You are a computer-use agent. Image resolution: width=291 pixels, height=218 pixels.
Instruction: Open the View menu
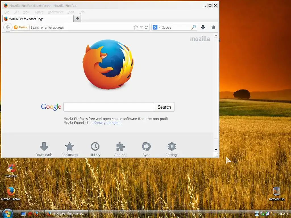(x=26, y=12)
